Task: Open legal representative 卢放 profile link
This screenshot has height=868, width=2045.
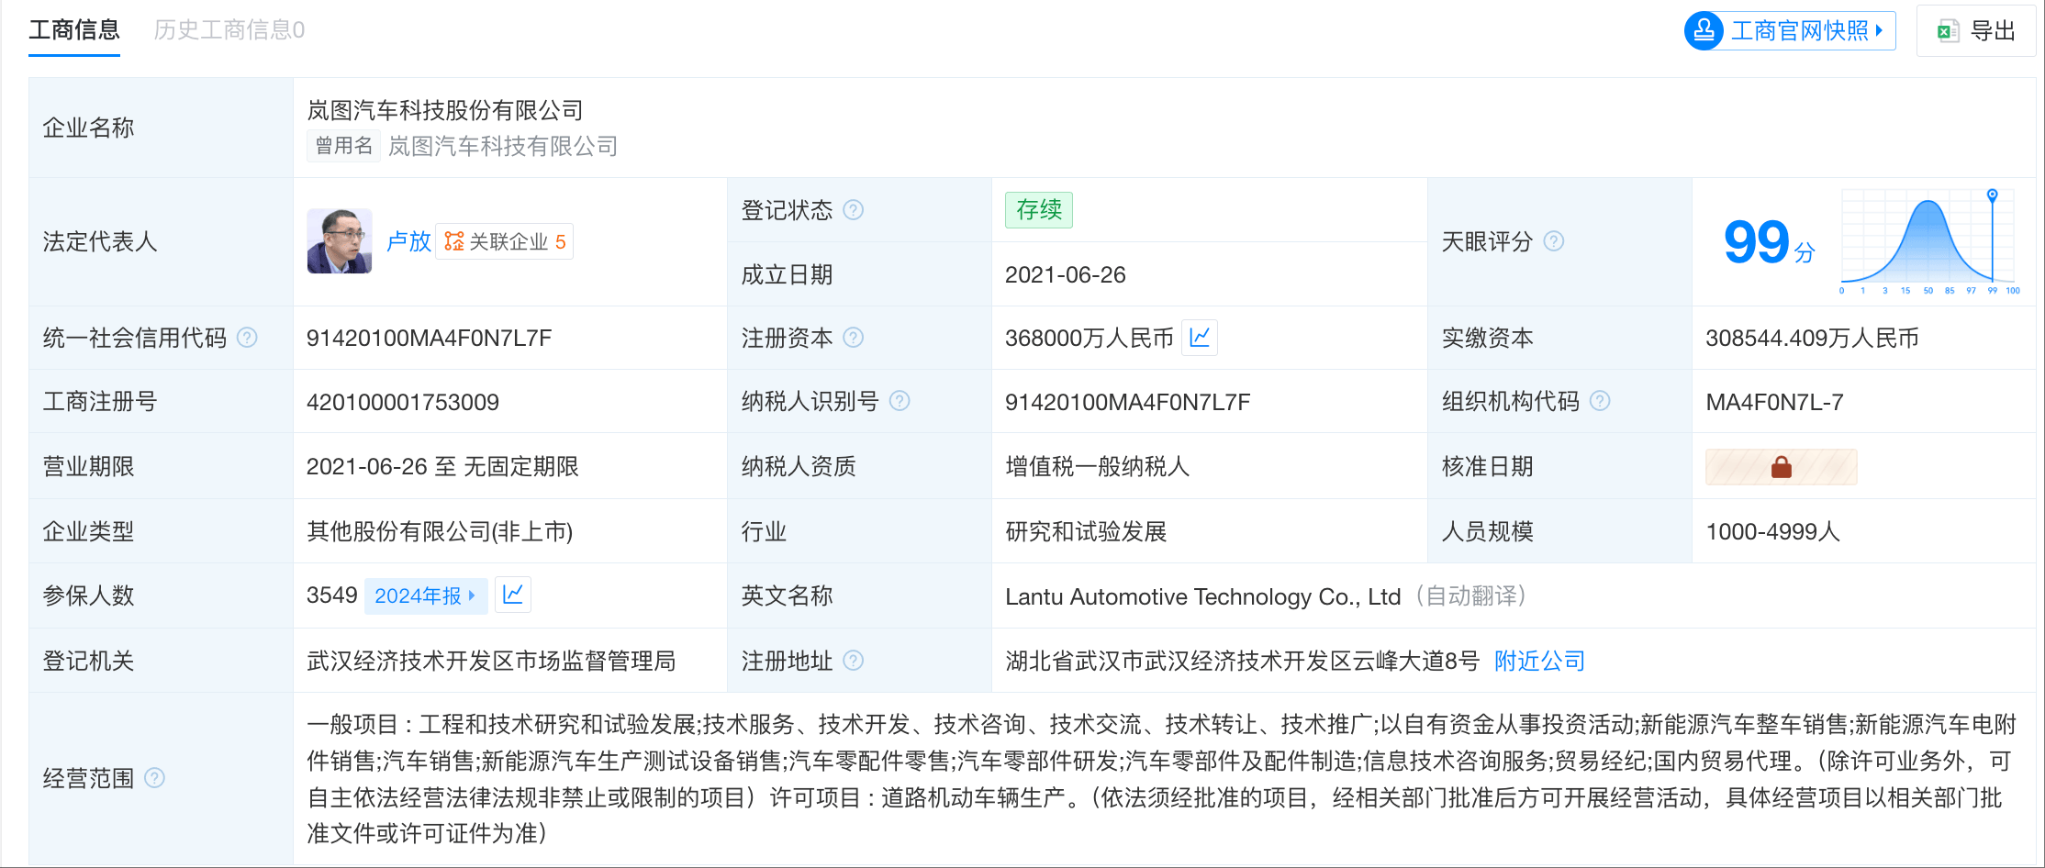Action: (408, 241)
